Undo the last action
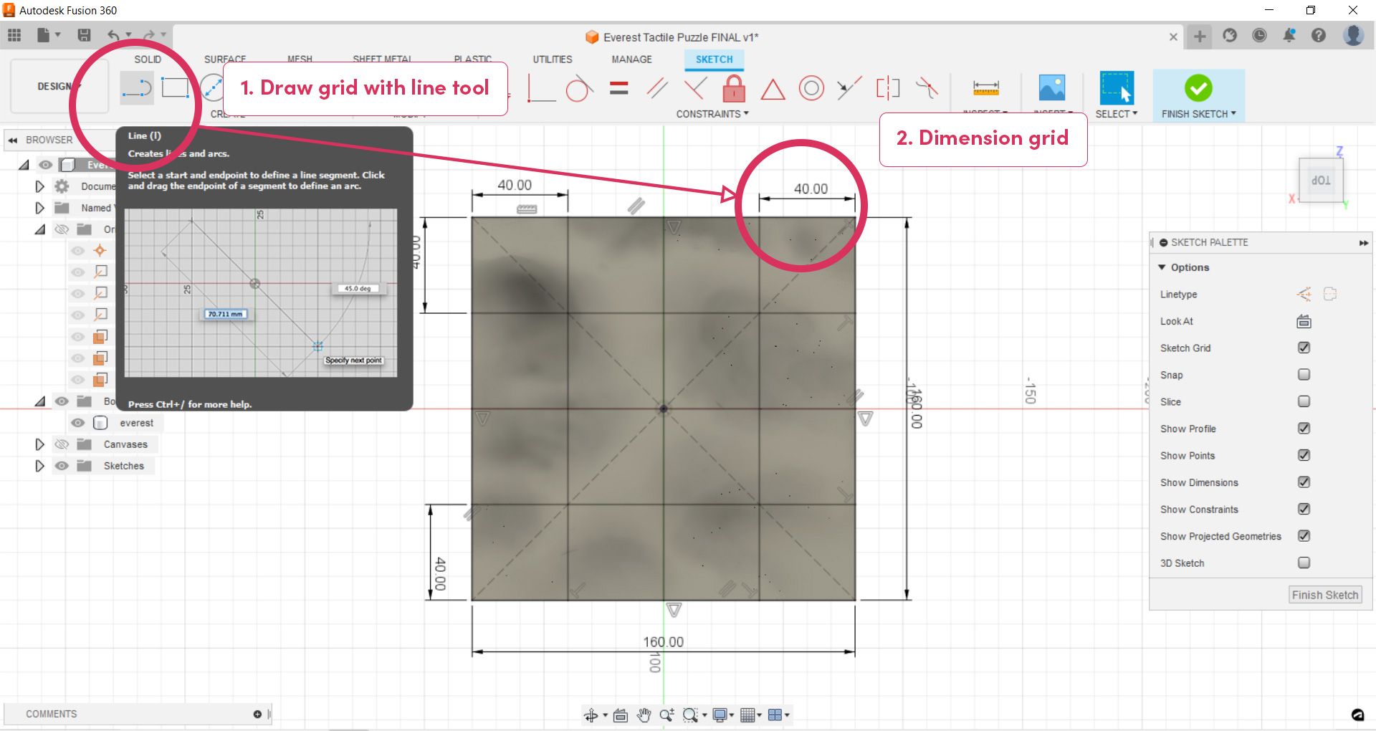 [x=113, y=35]
